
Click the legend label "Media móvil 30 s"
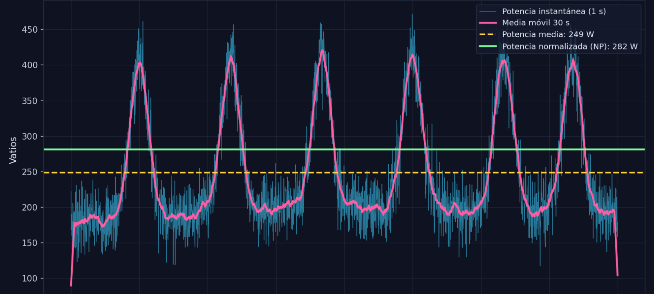tap(536, 23)
